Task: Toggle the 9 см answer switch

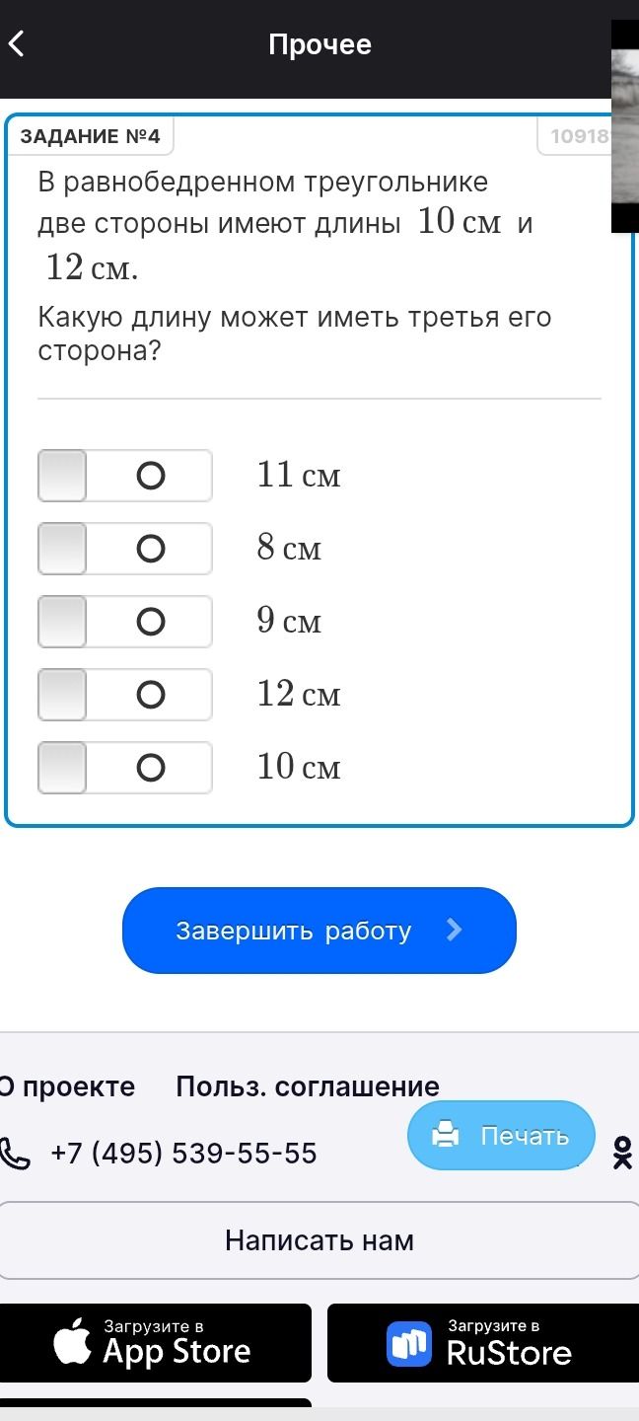Action: tap(125, 622)
